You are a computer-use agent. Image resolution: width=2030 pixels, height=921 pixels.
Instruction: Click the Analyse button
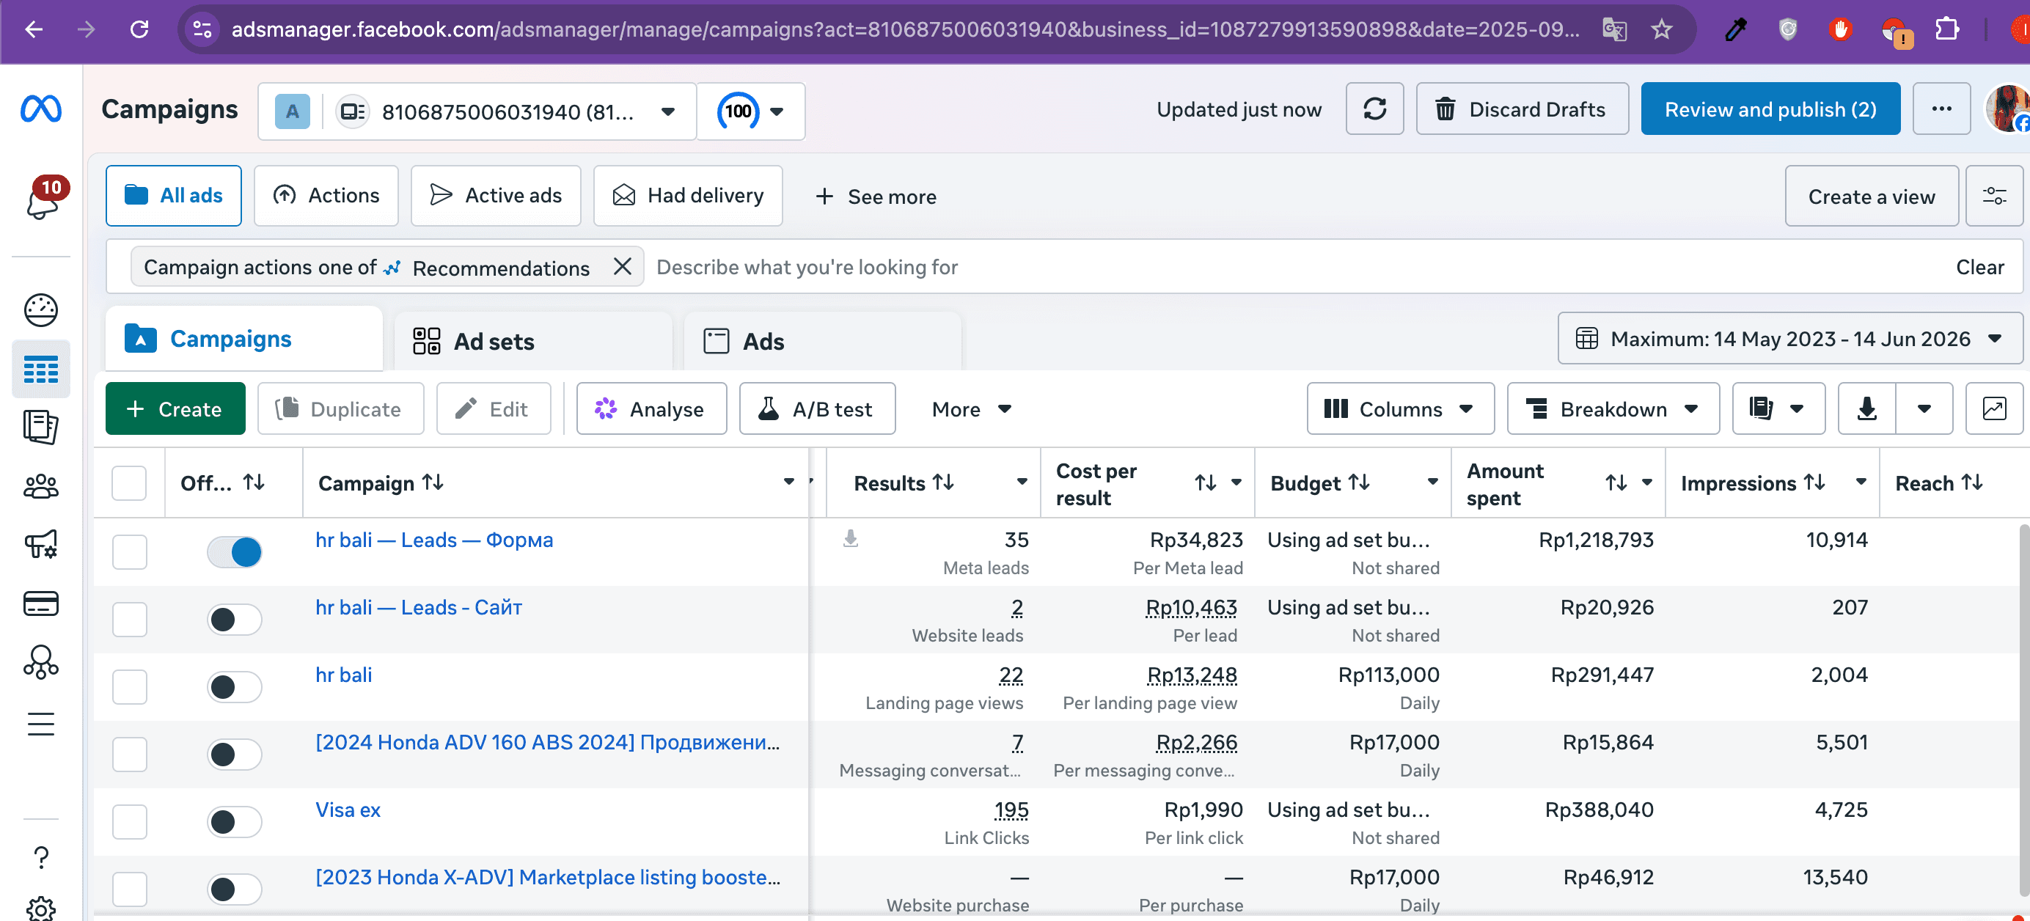click(651, 408)
